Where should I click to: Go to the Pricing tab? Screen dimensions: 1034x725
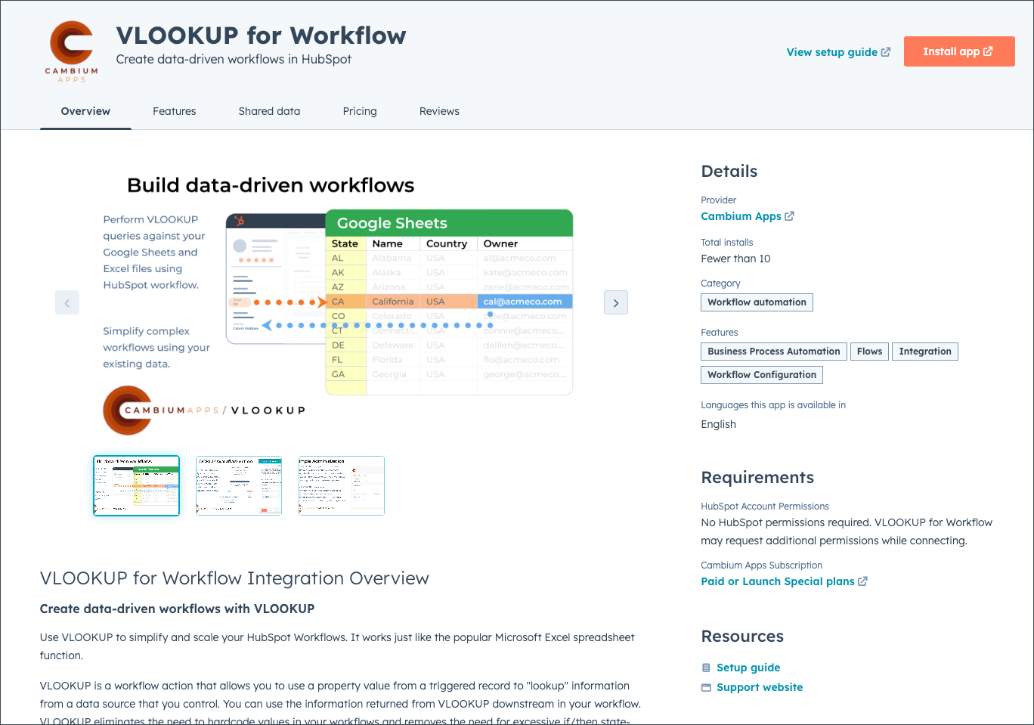(x=360, y=111)
